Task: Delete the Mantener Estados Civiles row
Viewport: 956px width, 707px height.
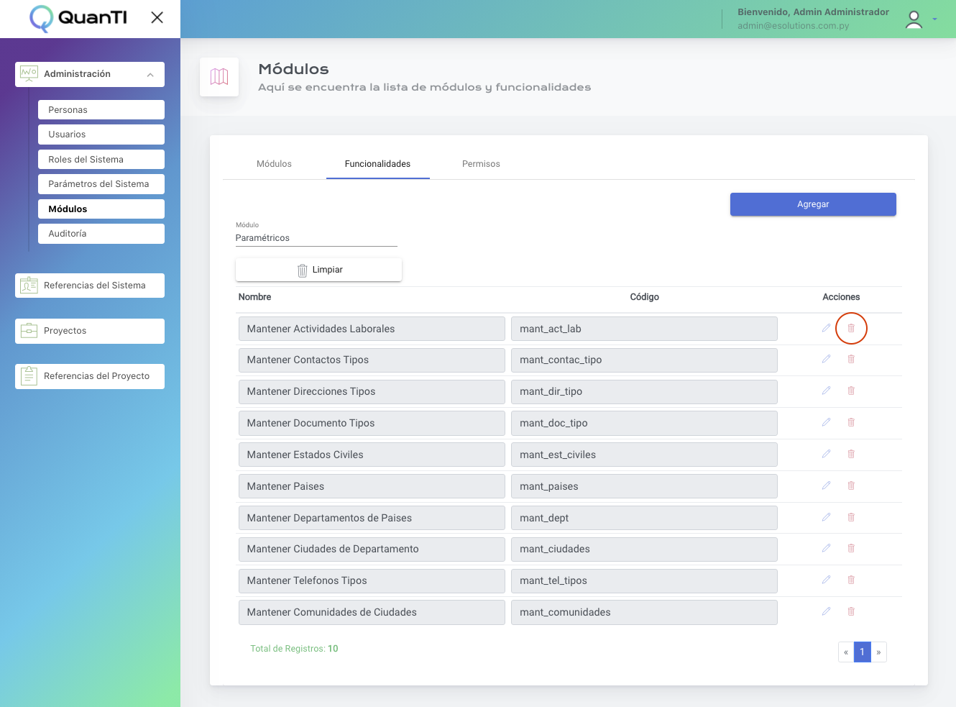Action: click(x=851, y=454)
